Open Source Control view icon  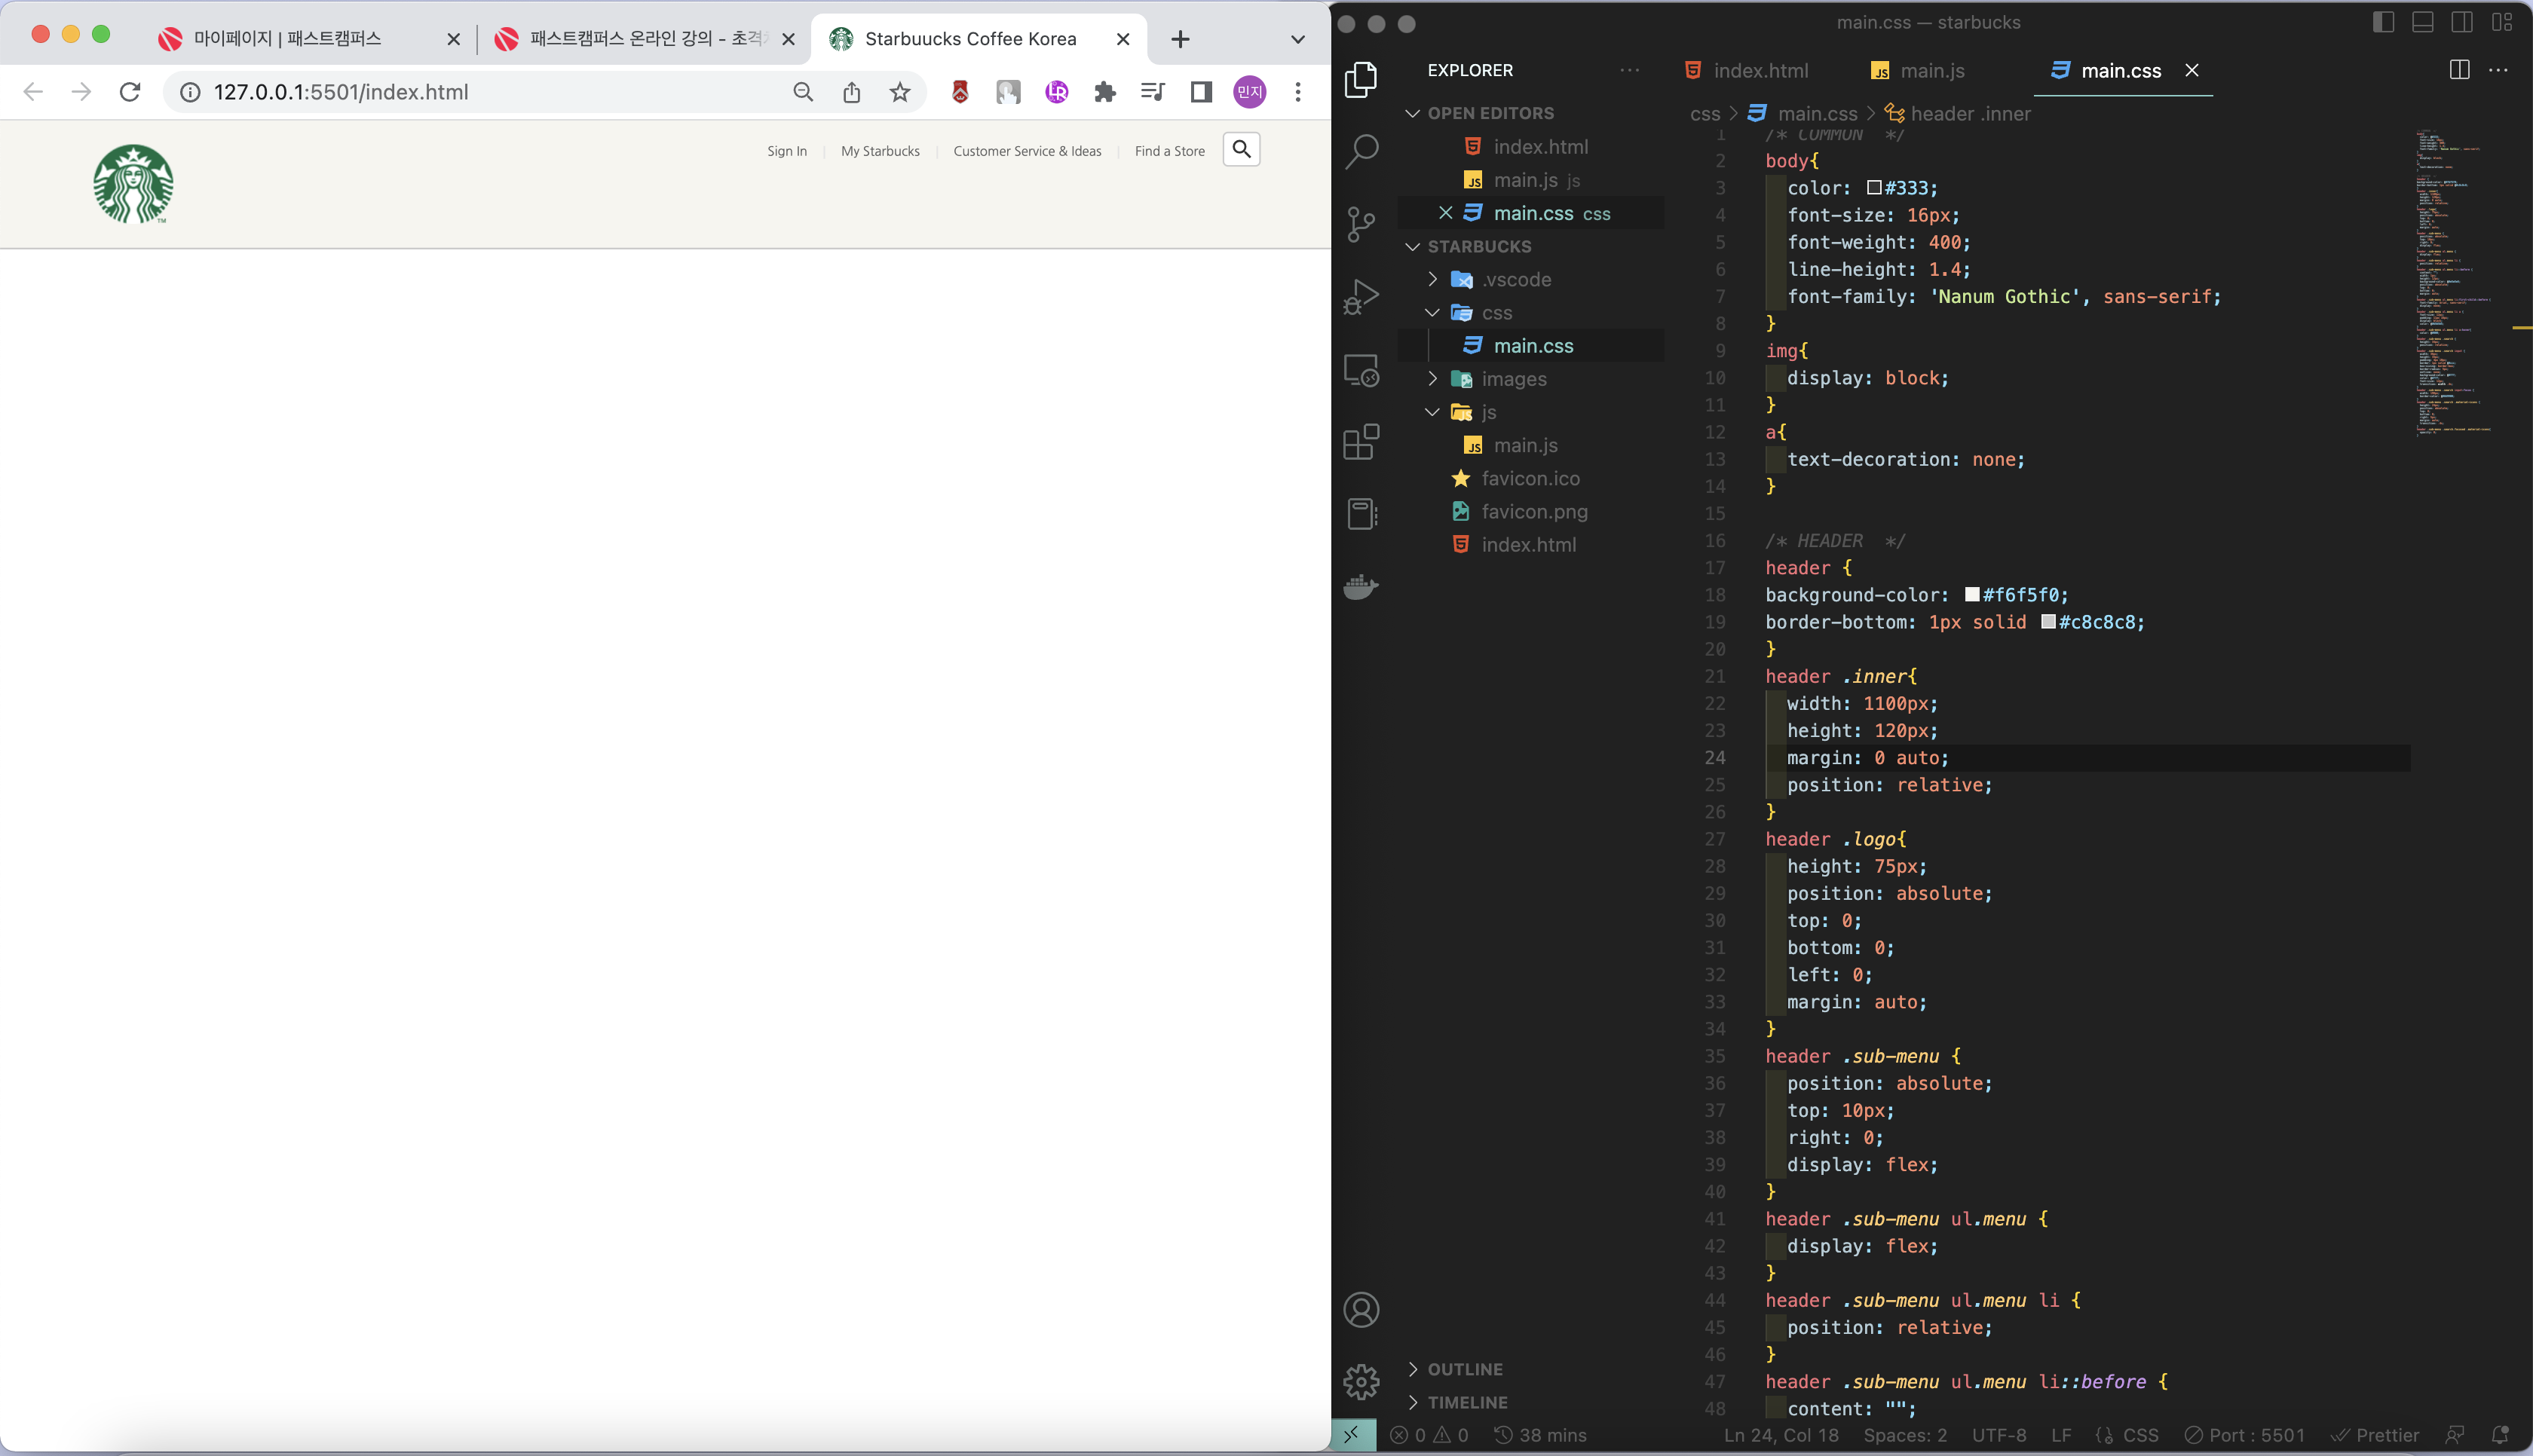point(1361,224)
